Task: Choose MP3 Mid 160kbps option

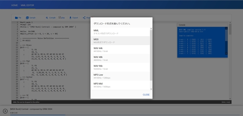Action: (120, 85)
